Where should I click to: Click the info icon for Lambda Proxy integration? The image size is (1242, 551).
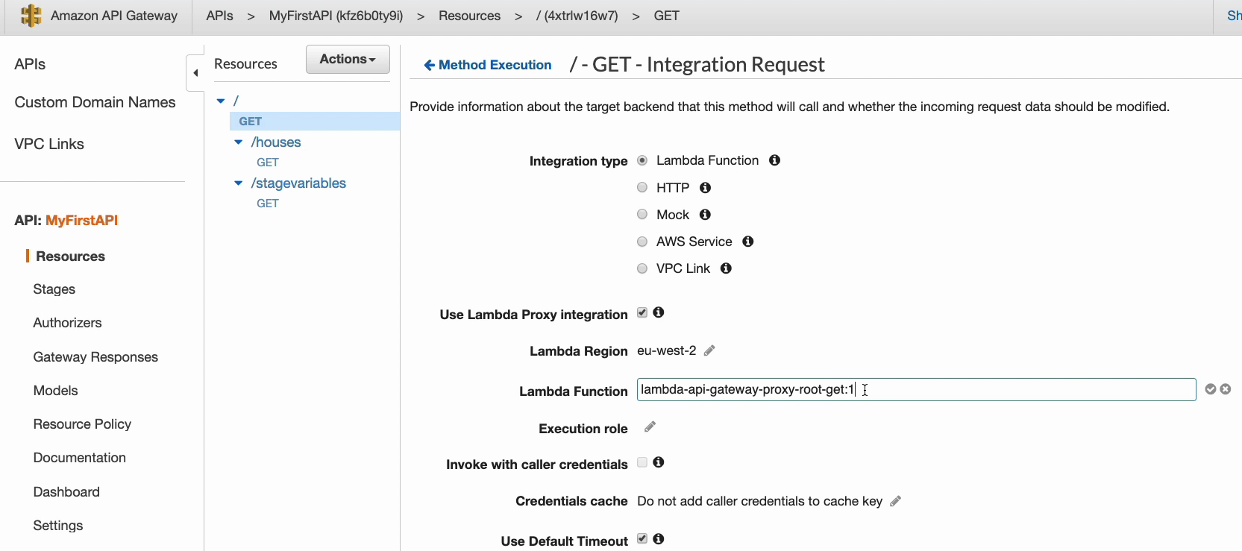(x=658, y=312)
